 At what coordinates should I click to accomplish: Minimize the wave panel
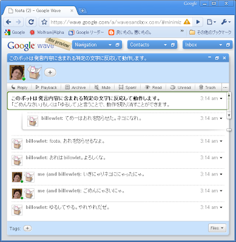pyautogui.click(x=210, y=57)
